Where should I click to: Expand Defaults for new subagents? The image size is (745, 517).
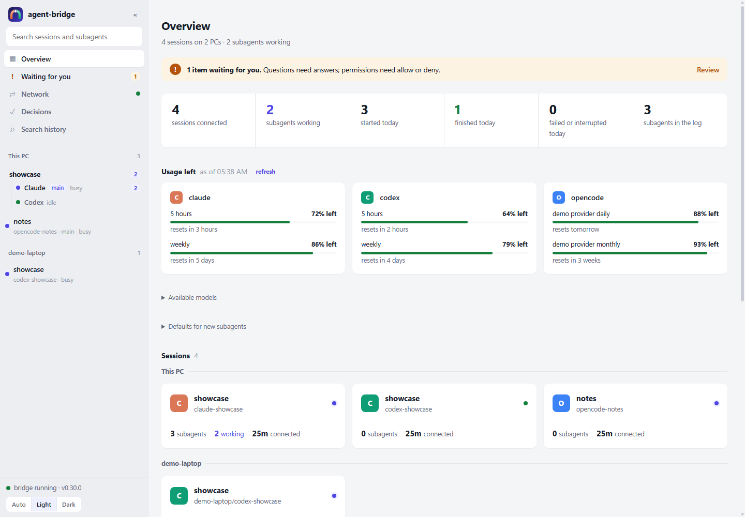point(204,326)
